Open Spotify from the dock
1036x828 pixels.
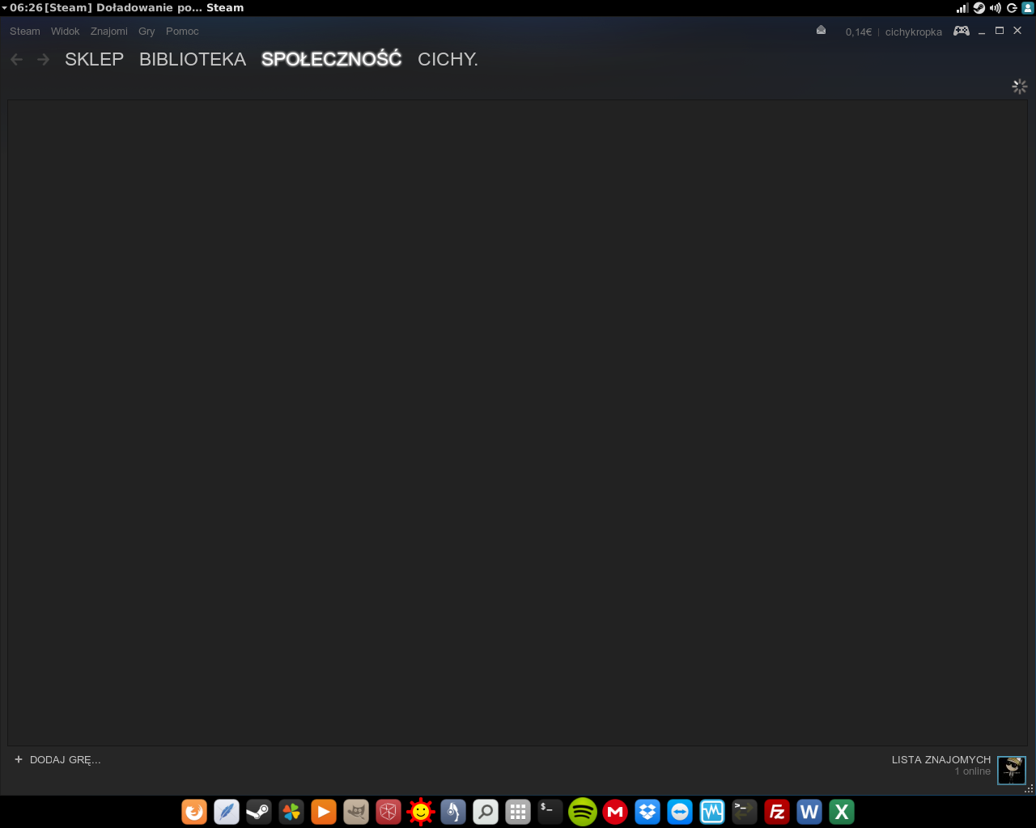[x=583, y=811]
